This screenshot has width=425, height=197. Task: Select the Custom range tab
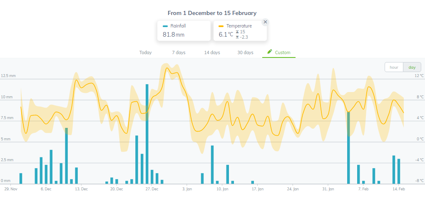pyautogui.click(x=279, y=52)
